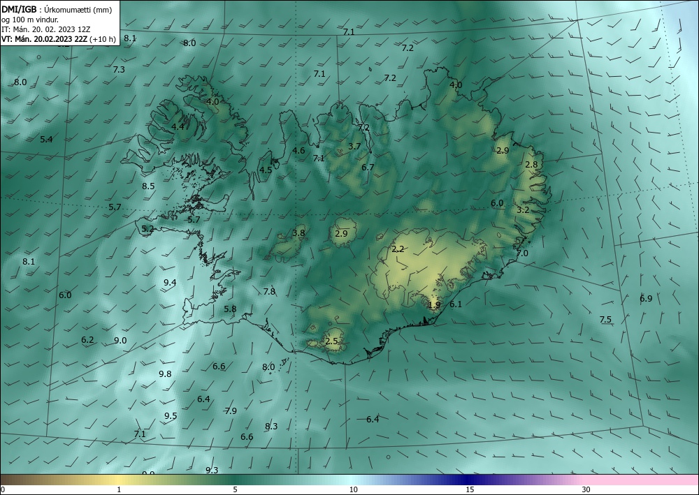Click the 'DMI/IGB : Úrkomumætti (mm)' title text
This screenshot has height=495, width=699.
click(x=57, y=9)
